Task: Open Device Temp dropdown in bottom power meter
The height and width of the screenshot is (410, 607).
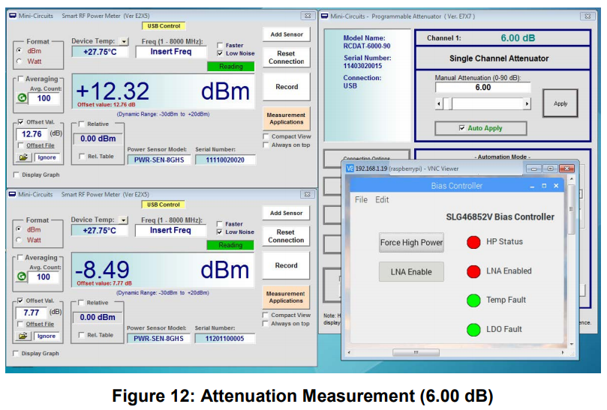Action: click(124, 220)
